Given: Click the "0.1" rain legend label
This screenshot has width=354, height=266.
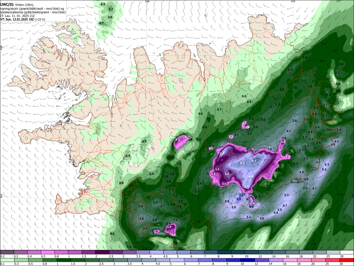Looking at the screenshot, I should [2, 264].
